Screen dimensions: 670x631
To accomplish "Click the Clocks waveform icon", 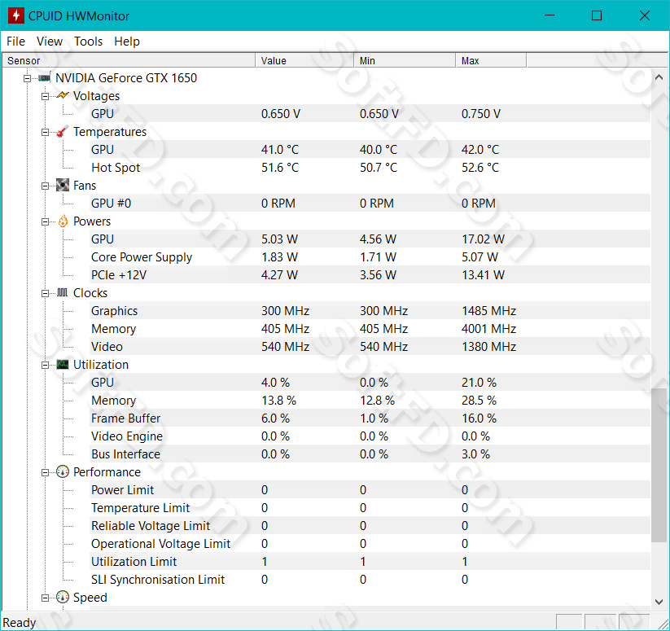I will (x=63, y=293).
